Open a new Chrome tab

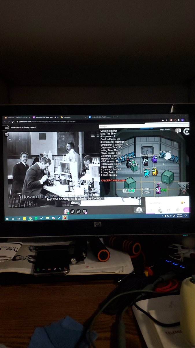coord(118,117)
